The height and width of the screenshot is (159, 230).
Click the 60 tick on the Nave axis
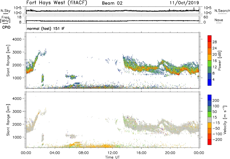(x=206, y=17)
